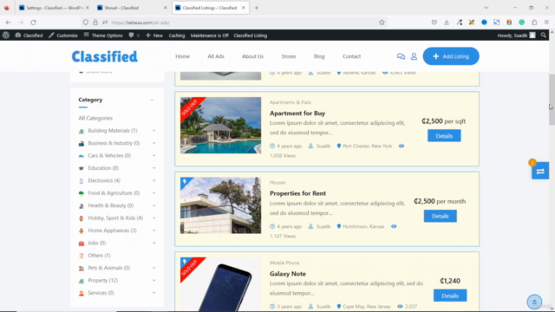Click the Classified site logo
The width and height of the screenshot is (555, 312).
(x=104, y=56)
